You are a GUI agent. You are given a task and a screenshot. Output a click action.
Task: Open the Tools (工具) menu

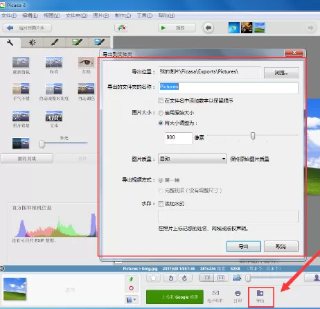point(145,15)
